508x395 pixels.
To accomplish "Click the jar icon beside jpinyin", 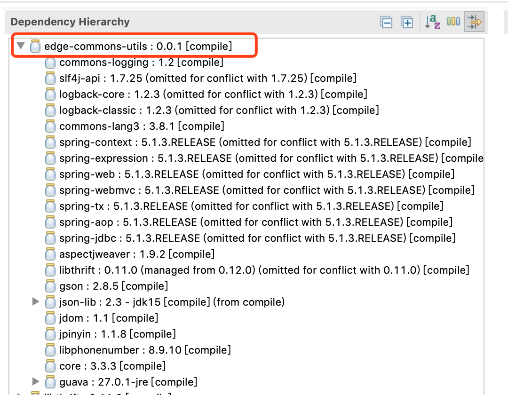I will (50, 334).
